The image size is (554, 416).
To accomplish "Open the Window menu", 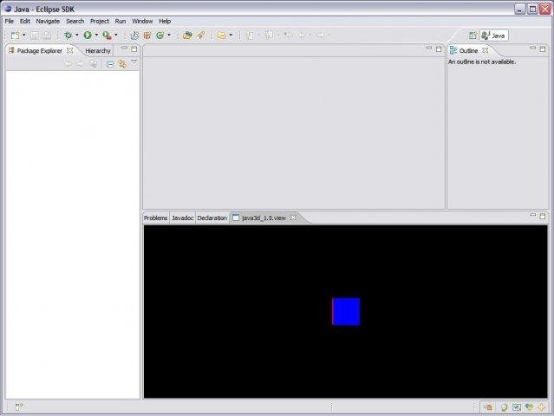I will click(x=142, y=21).
